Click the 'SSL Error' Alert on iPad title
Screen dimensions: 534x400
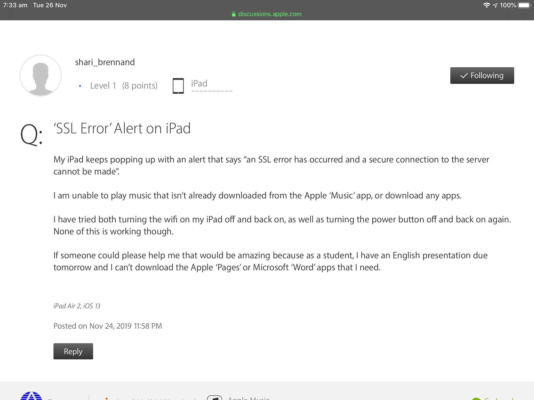pos(122,128)
